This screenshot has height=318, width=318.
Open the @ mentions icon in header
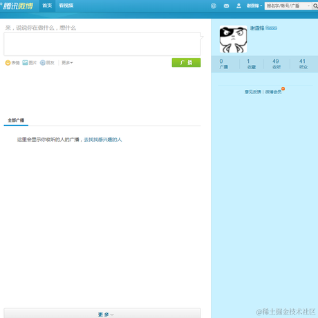tap(214, 6)
